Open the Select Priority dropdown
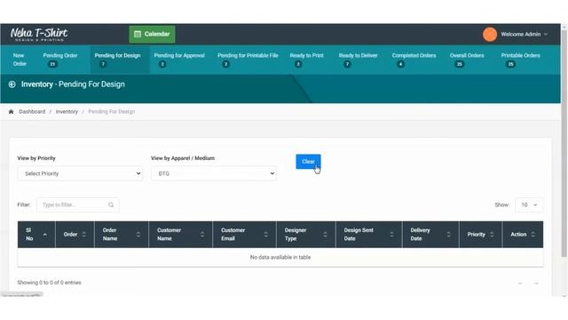Image resolution: width=568 pixels, height=320 pixels. 80,174
